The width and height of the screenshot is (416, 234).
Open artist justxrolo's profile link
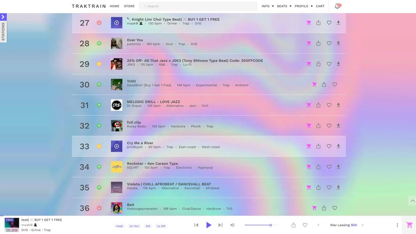tap(133, 44)
